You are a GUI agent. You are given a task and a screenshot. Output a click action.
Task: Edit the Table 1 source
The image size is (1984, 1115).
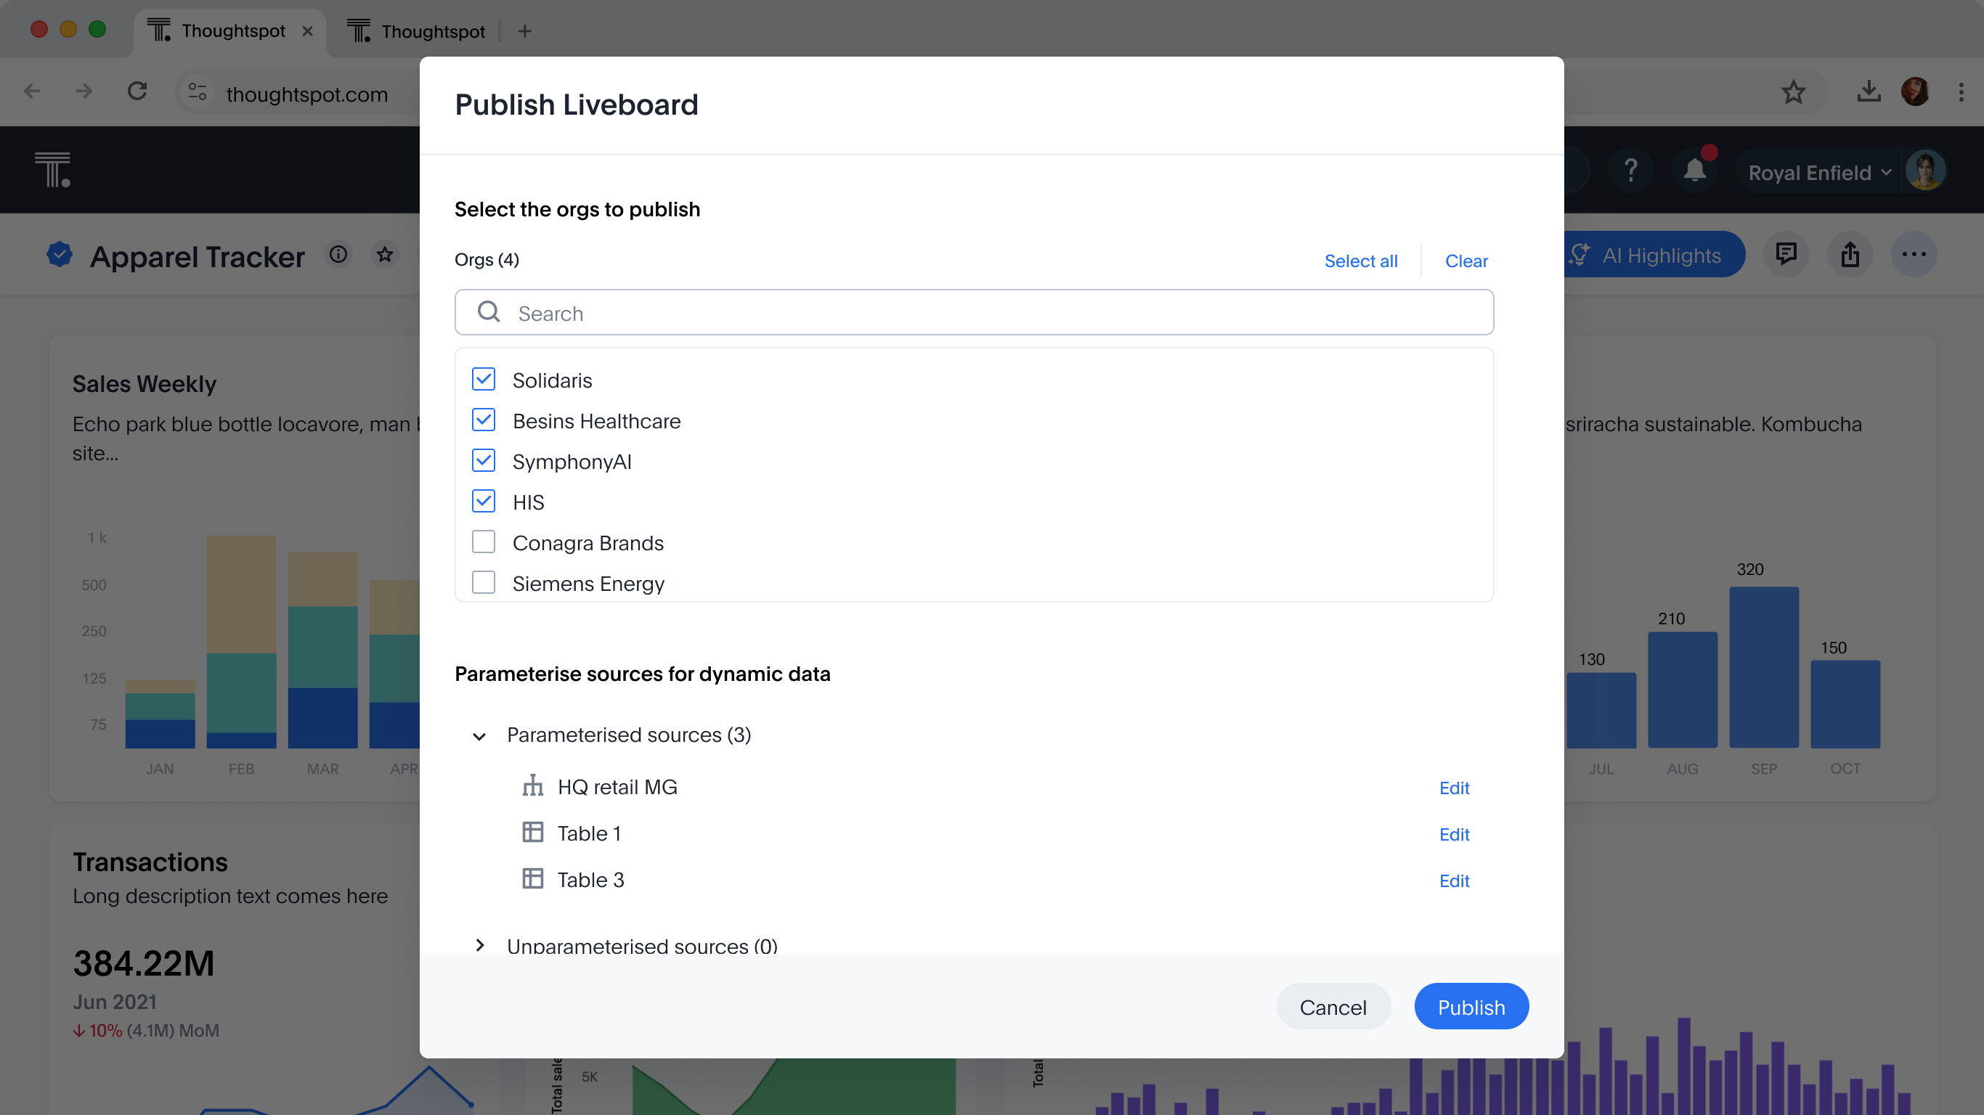[1454, 834]
